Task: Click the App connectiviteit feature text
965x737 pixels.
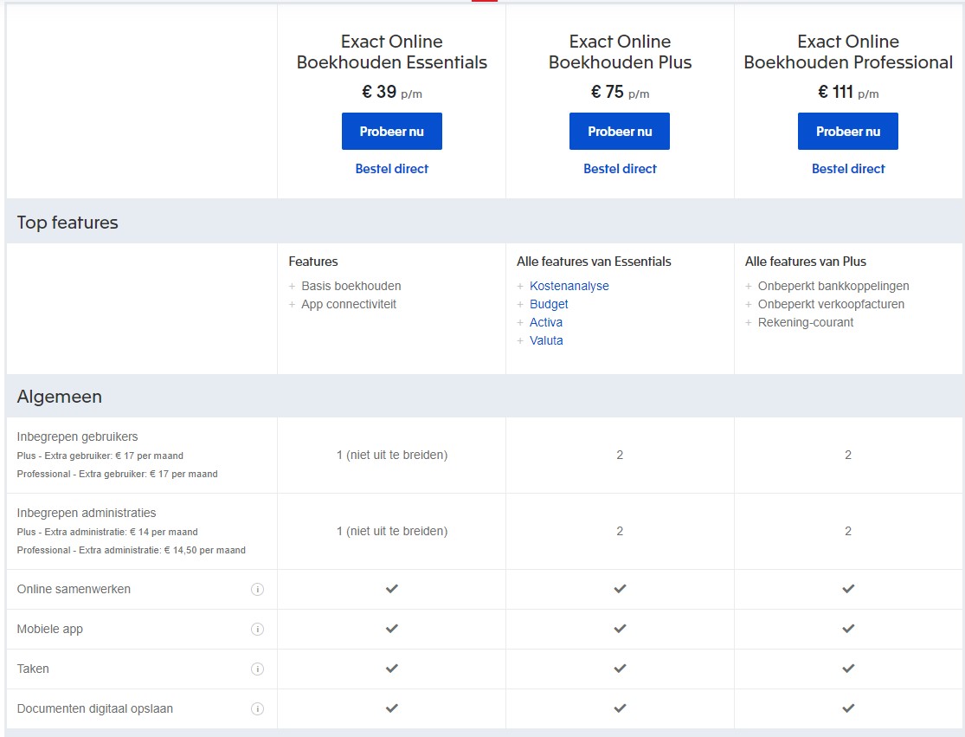Action: click(349, 304)
